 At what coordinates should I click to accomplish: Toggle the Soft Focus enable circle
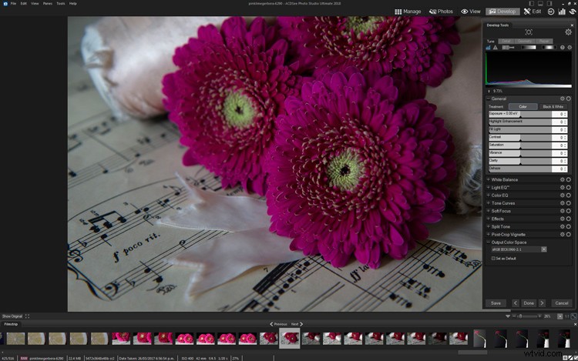(569, 211)
